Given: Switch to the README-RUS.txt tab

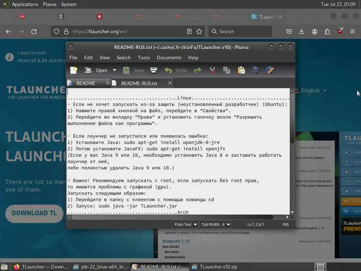Looking at the screenshot, I should click(x=139, y=83).
